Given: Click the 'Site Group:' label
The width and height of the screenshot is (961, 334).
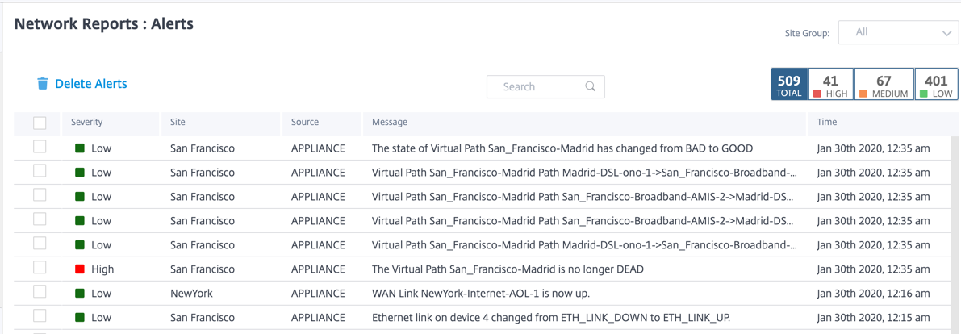Looking at the screenshot, I should coord(807,34).
